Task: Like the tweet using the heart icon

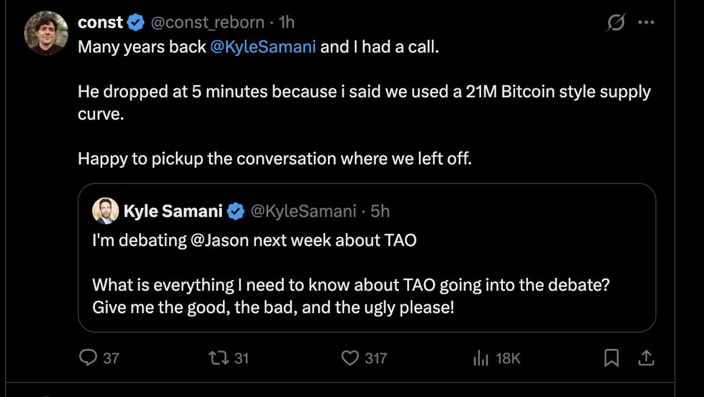Action: (x=350, y=358)
